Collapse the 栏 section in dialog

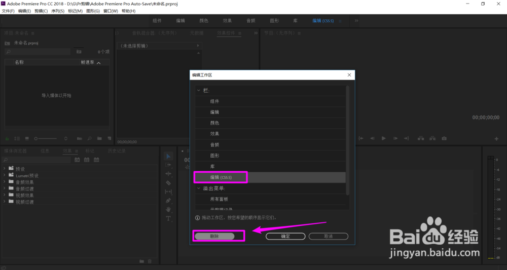199,91
